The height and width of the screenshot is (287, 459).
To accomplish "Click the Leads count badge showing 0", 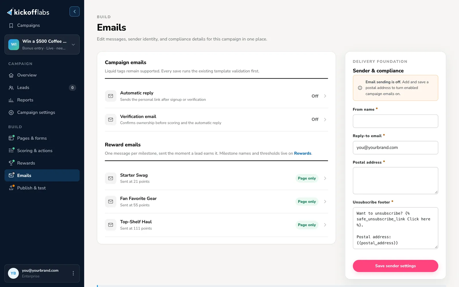I will 72,88.
